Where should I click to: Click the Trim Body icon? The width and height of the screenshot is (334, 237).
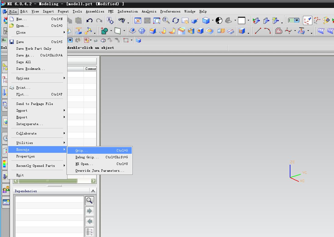coord(221,31)
